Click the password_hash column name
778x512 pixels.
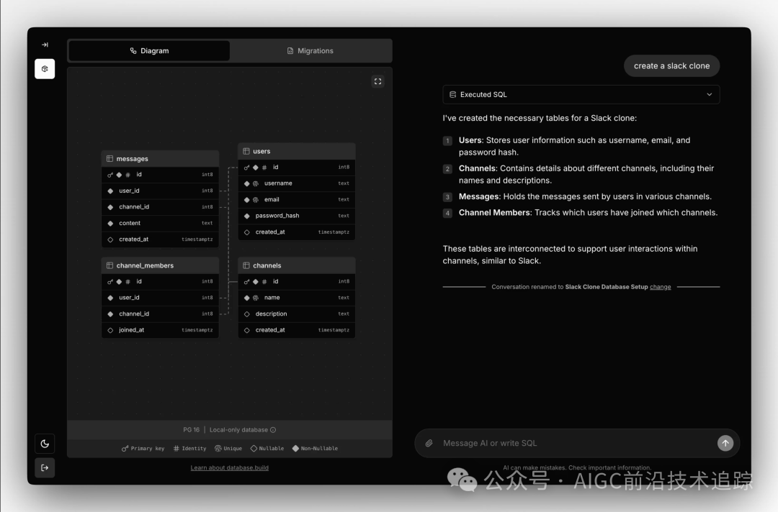(277, 216)
